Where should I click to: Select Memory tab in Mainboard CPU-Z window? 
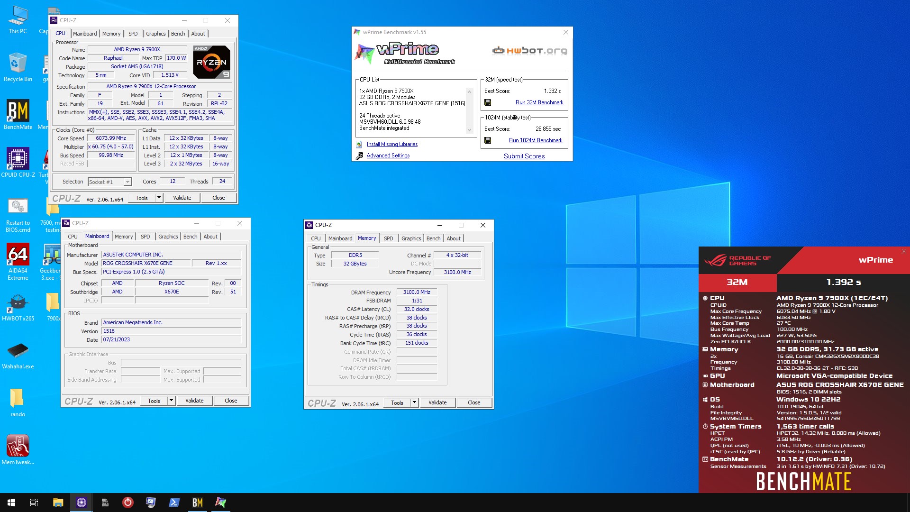(x=124, y=237)
